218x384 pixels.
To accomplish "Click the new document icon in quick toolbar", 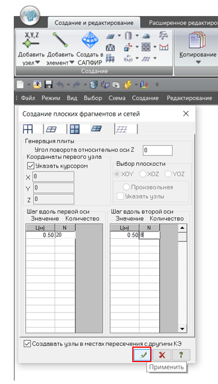I will tap(20, 85).
